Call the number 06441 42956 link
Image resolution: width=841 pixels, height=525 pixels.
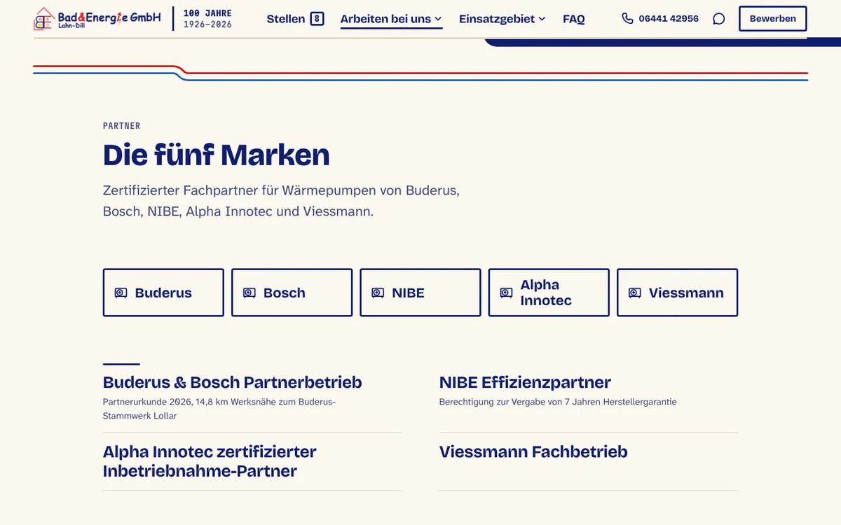[668, 19]
